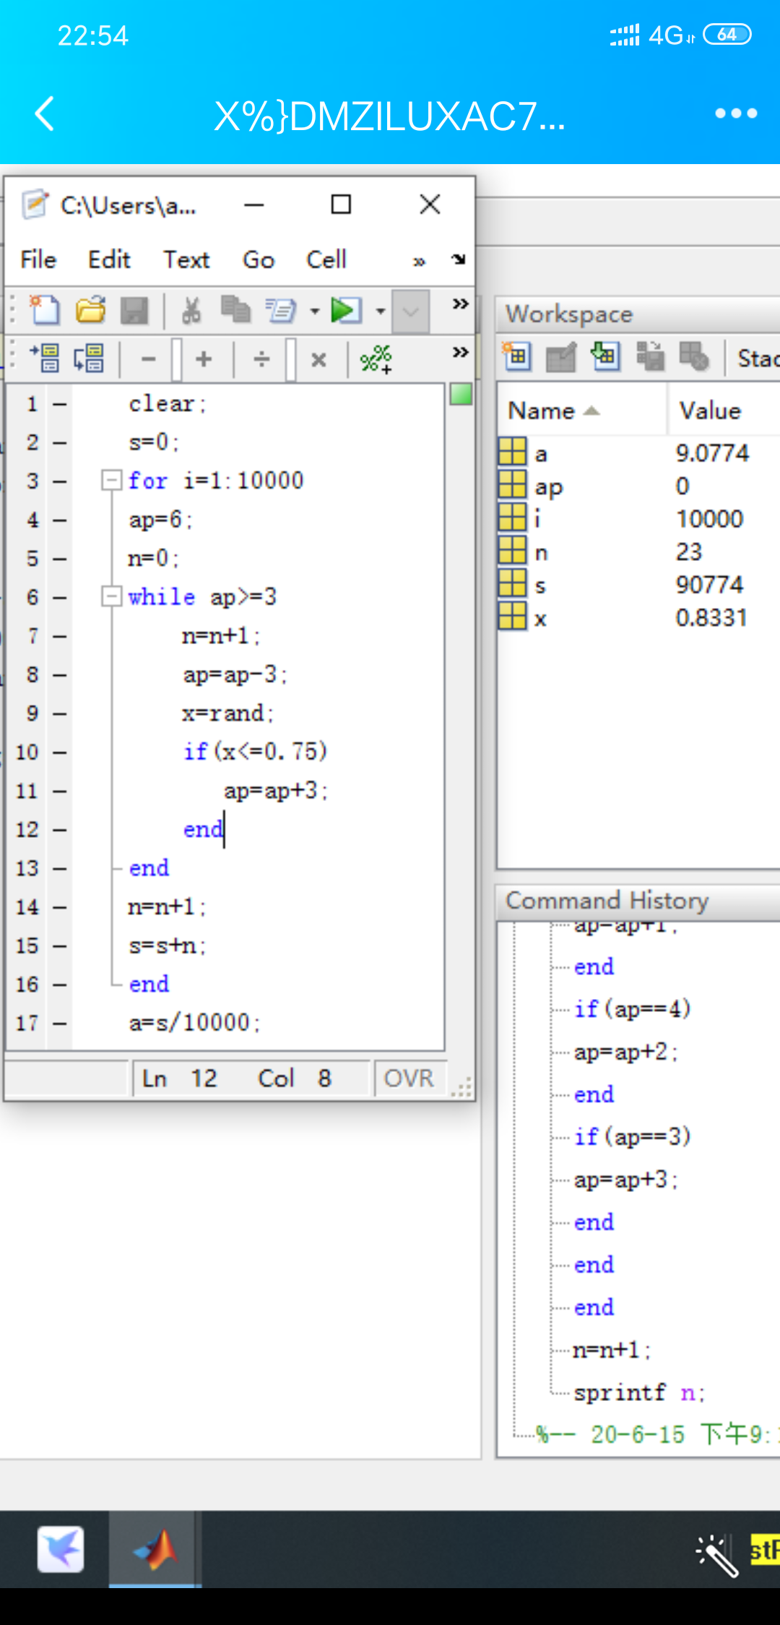The width and height of the screenshot is (780, 1625).
Task: Set breakpoint dash on line 15
Action: [x=60, y=946]
